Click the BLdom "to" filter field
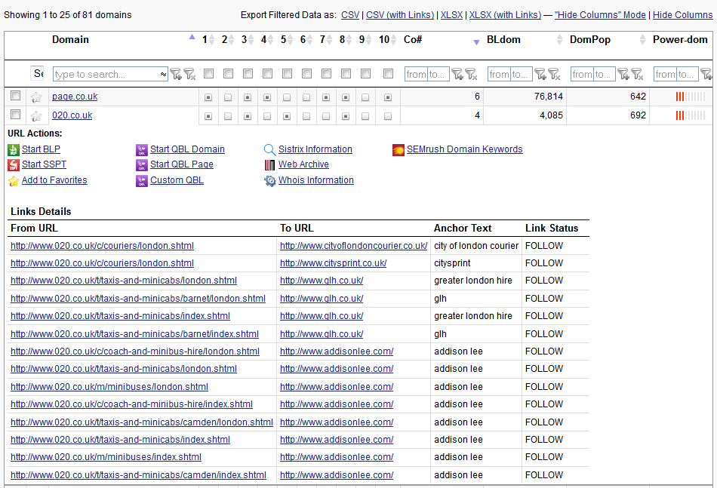The image size is (717, 488). pyautogui.click(x=522, y=74)
